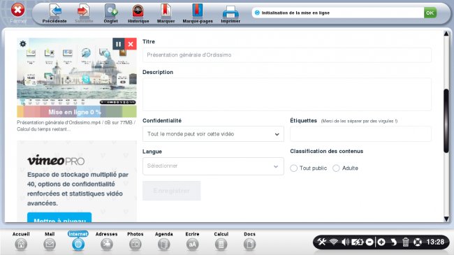The image size is (454, 255).
Task: Click into the Titre text field
Action: [x=286, y=55]
